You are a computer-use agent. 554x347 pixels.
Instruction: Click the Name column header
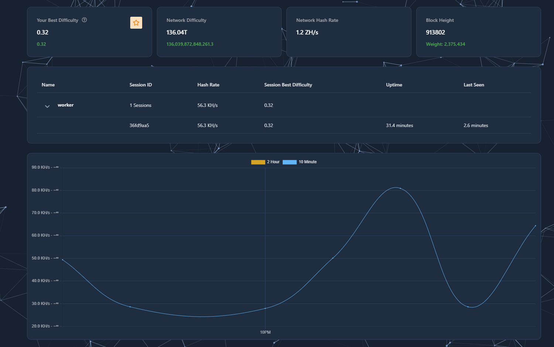48,85
